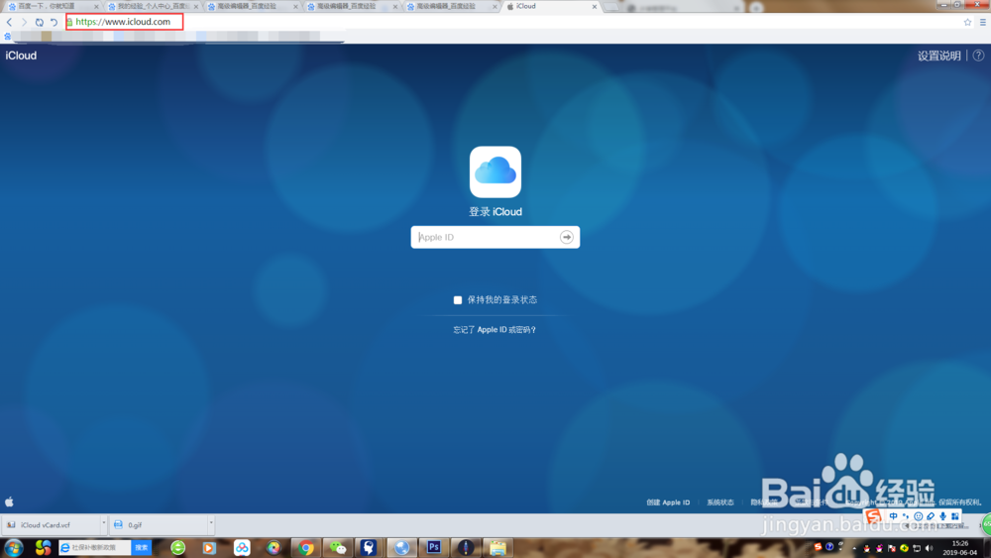This screenshot has width=991, height=558.
Task: Click the undo-style restore arrow beside reload
Action: (x=55, y=22)
